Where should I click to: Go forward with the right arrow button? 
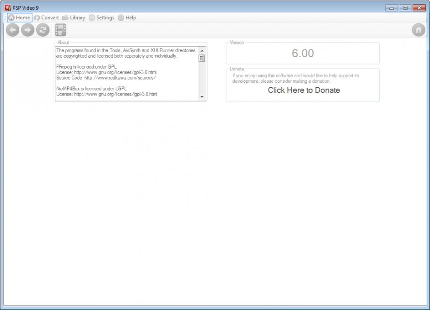click(28, 30)
